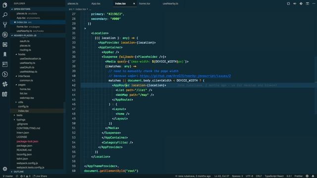Screen dimensions: 317x178
Task: Follow the GitHub issues link in comment
Action: point(185,76)
